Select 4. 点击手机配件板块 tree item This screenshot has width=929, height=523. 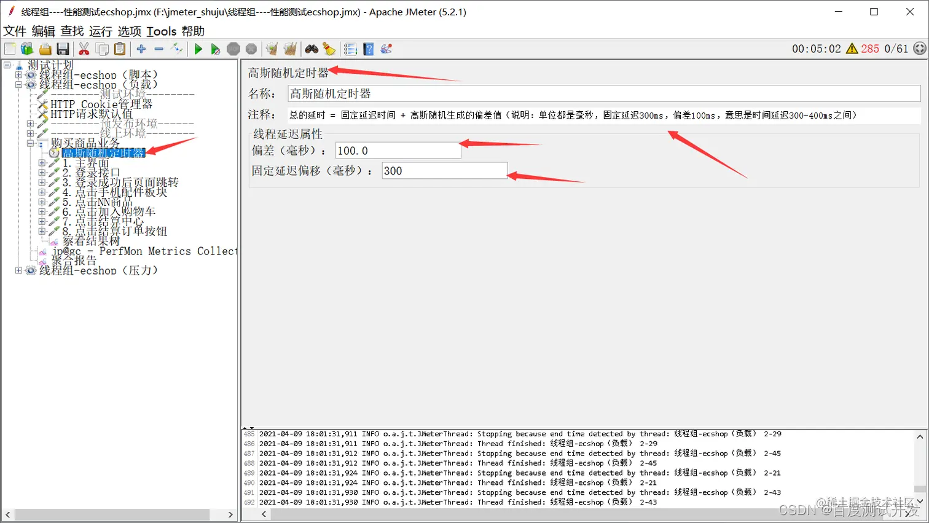coord(115,192)
